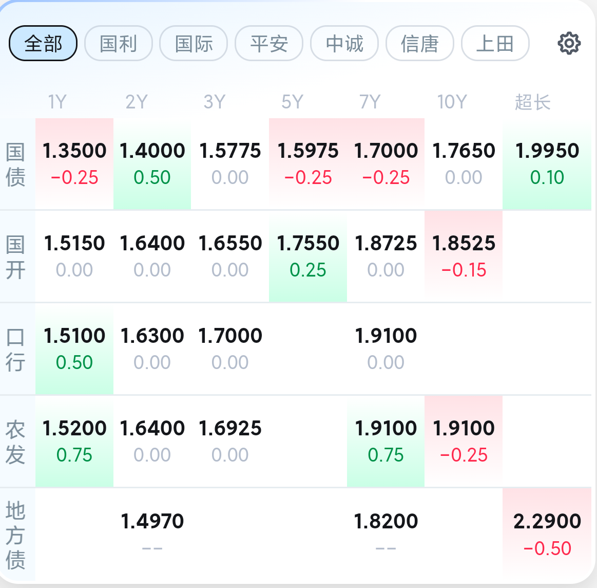The image size is (597, 588).
Task: Open settings via the gear icon
Action: (x=569, y=44)
